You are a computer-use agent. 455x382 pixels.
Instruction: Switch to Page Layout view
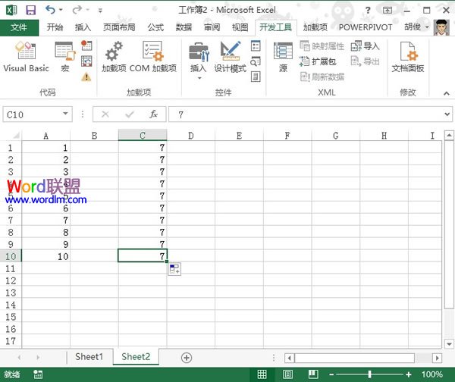click(x=287, y=374)
